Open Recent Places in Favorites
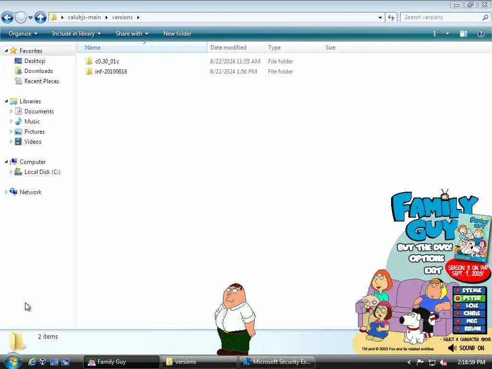Screen dimensions: 492x369 click(x=42, y=81)
